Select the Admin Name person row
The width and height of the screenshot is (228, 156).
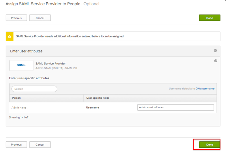pos(19,107)
